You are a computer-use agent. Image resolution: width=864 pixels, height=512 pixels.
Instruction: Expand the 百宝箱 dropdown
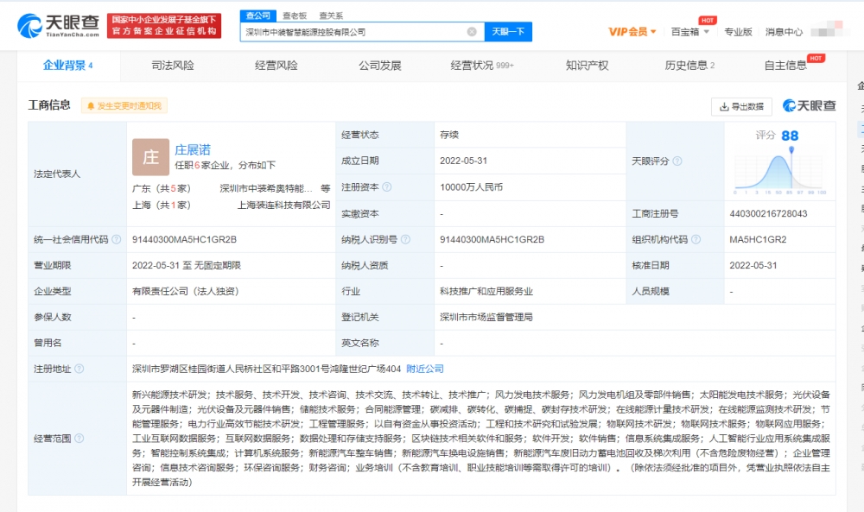tap(689, 32)
